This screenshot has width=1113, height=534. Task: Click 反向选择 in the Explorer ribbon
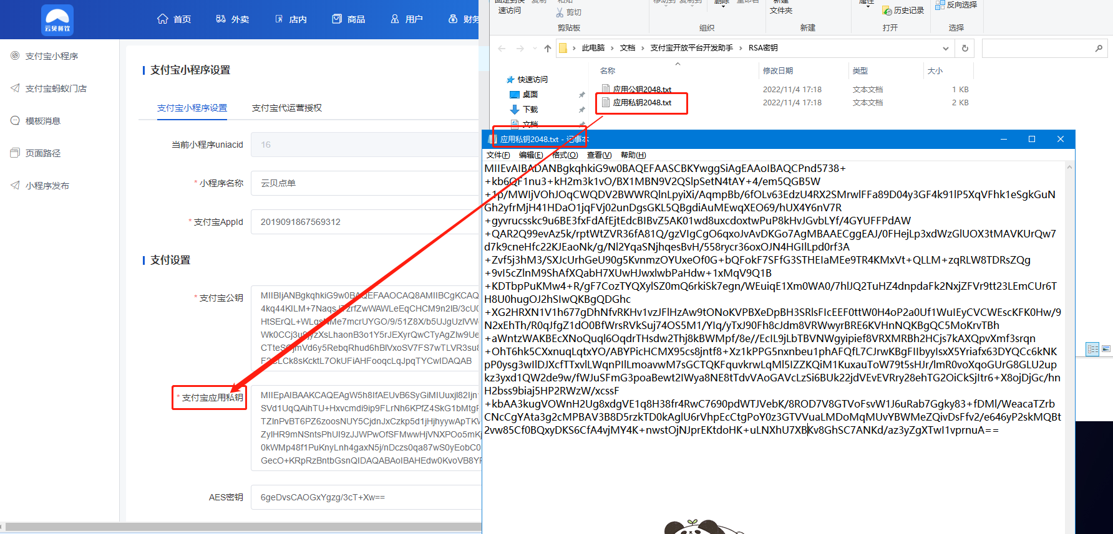click(x=956, y=5)
